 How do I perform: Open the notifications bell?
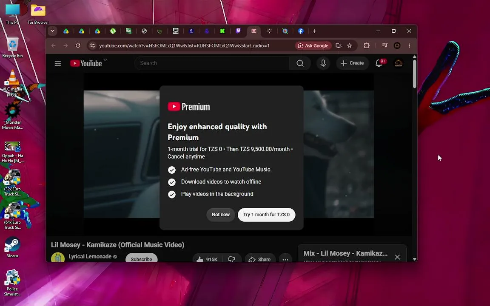point(379,63)
